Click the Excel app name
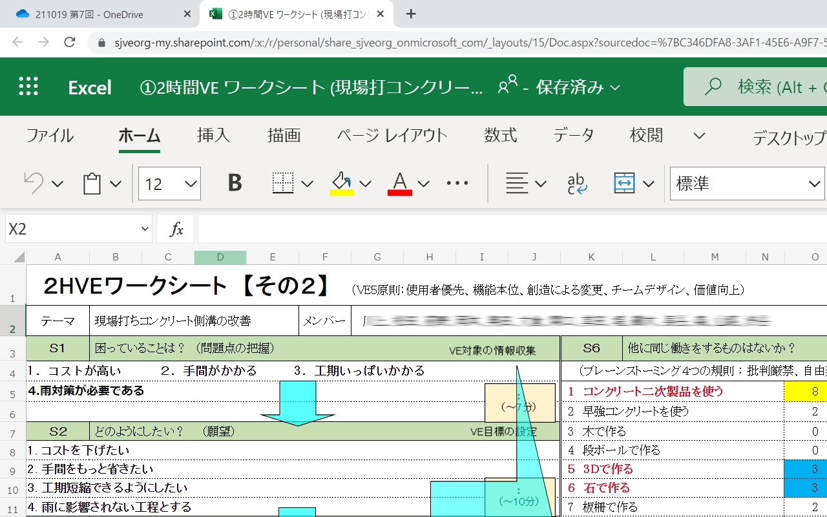 click(90, 87)
